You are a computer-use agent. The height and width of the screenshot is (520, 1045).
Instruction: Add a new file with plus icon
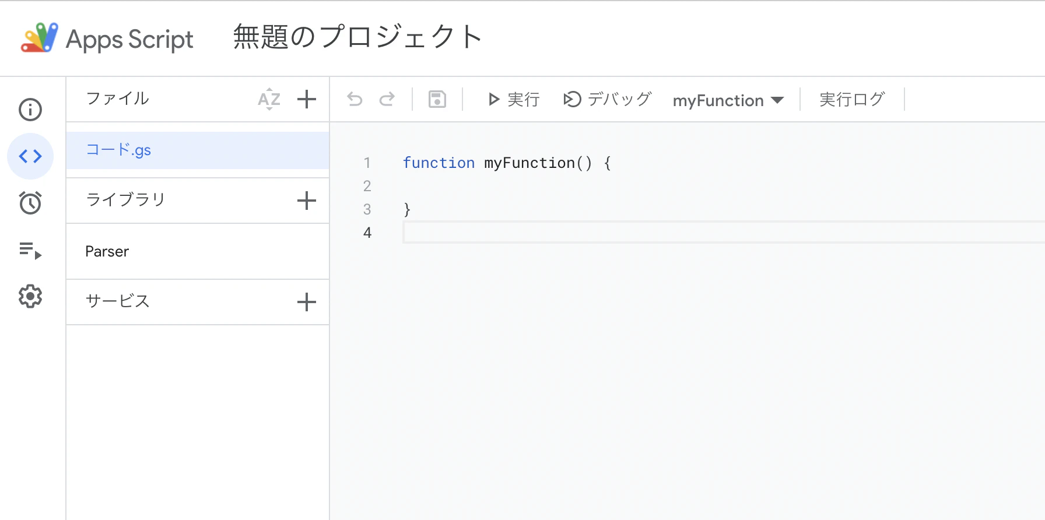click(x=307, y=99)
